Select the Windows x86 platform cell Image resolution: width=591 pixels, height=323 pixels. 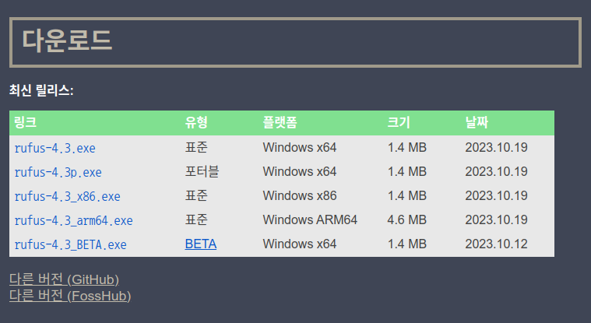(x=300, y=195)
